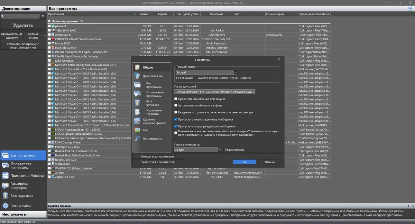
Task: Sort the list by the Размер column
Action: pos(145,14)
